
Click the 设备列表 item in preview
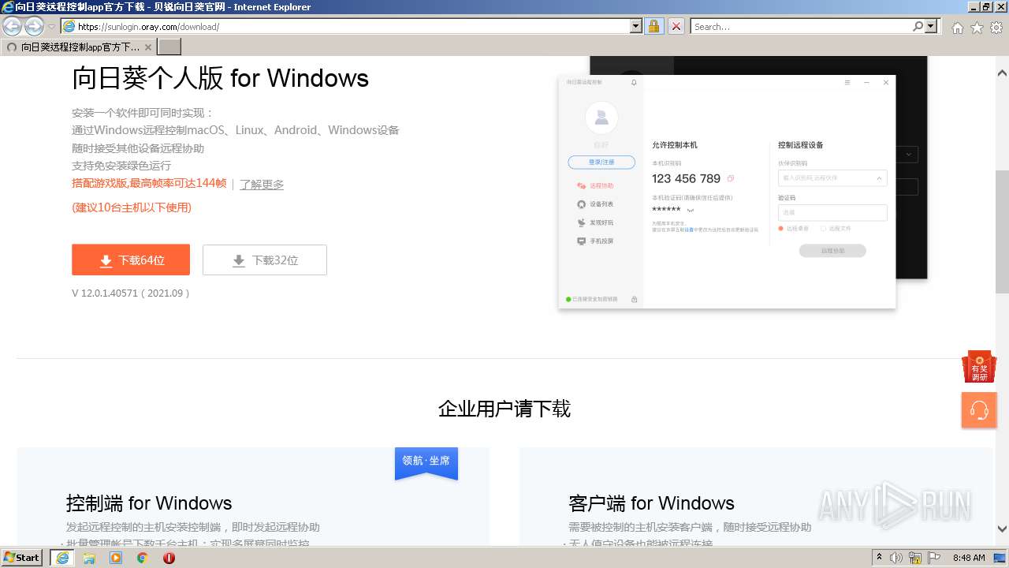pyautogui.click(x=595, y=204)
